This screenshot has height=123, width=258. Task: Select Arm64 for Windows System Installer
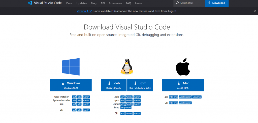(86, 101)
